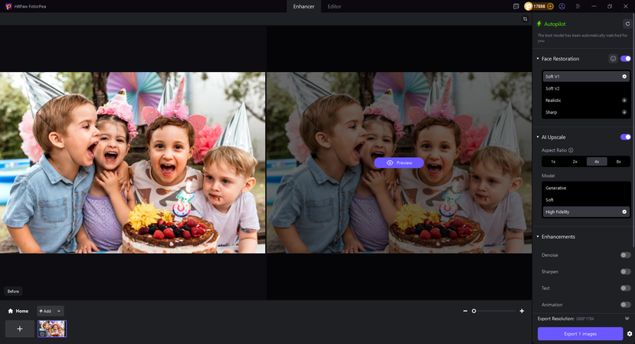Enable the Sharpen toggle
Viewport: 635px width, 344px height.
pyautogui.click(x=625, y=272)
